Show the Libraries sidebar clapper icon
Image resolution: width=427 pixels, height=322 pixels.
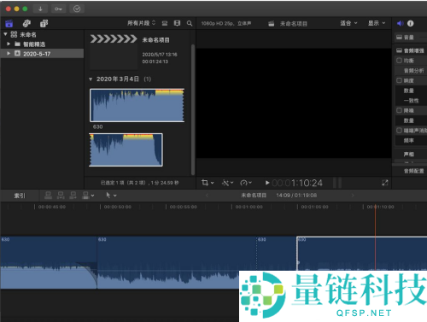point(9,23)
